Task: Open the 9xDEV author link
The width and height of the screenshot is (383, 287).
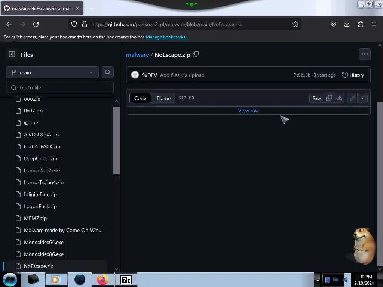Action: [x=149, y=75]
